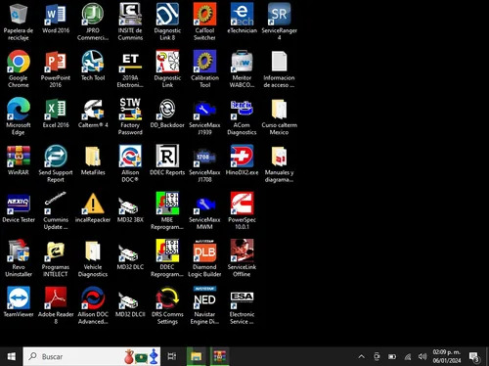The width and height of the screenshot is (489, 366).
Task: Select the CalTool Switcher icon
Action: tap(204, 22)
